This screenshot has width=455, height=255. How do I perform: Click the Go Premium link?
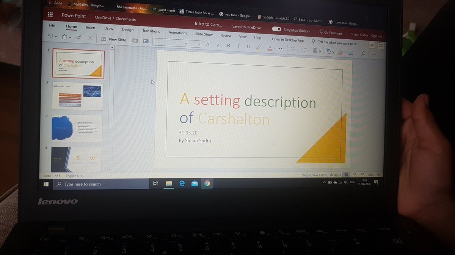[x=331, y=32]
